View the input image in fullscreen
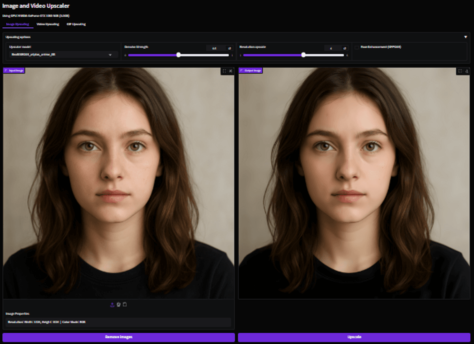Viewport: 474px width, 344px height. (224, 71)
